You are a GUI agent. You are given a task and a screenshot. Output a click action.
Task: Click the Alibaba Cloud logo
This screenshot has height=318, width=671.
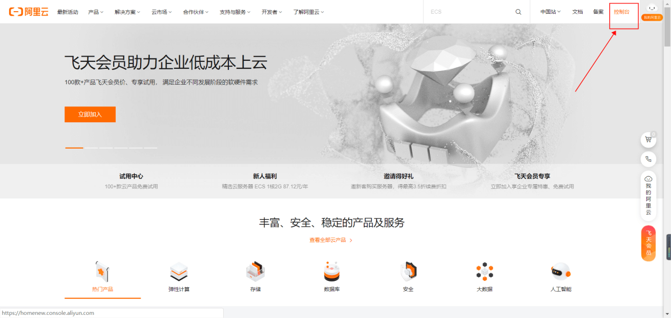(28, 12)
